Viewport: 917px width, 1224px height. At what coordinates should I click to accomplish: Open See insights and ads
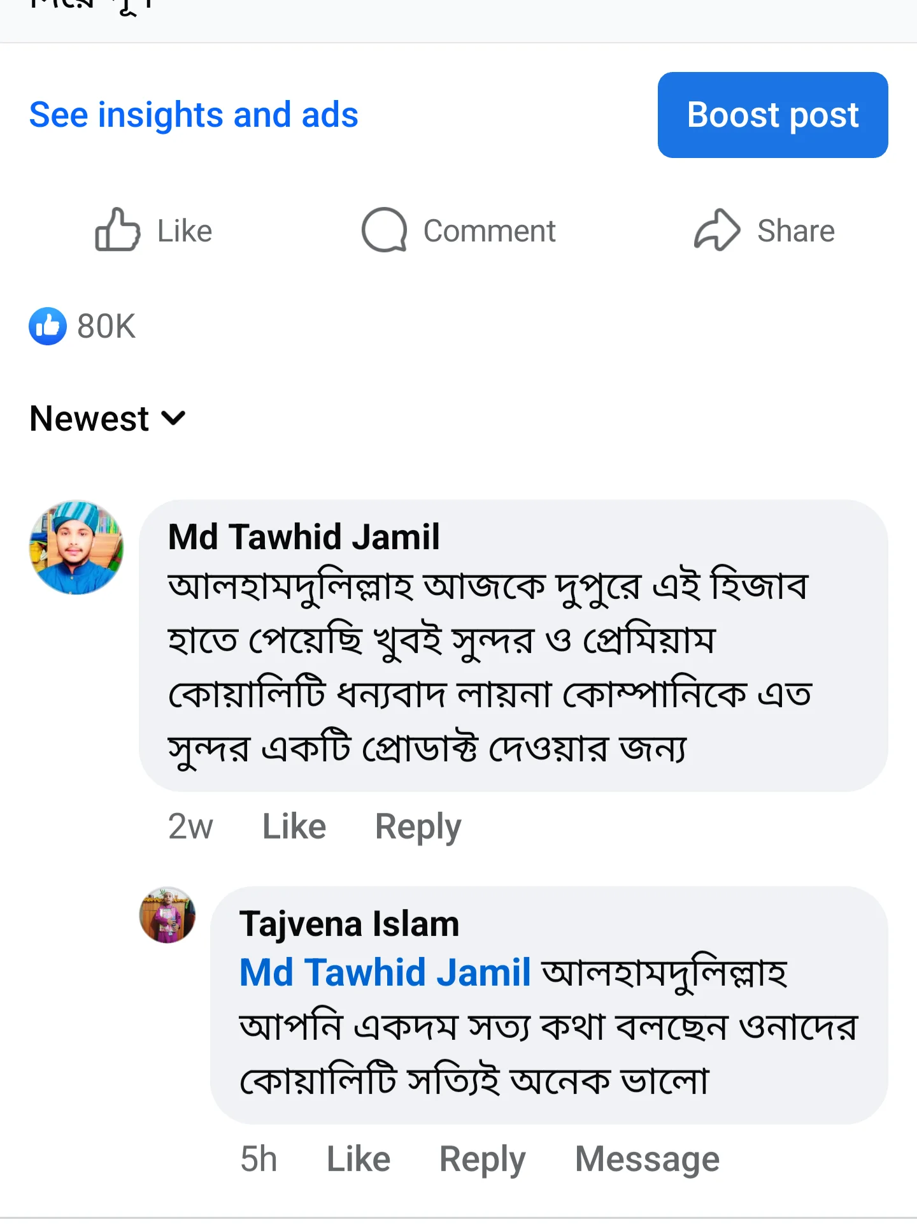[x=194, y=115]
